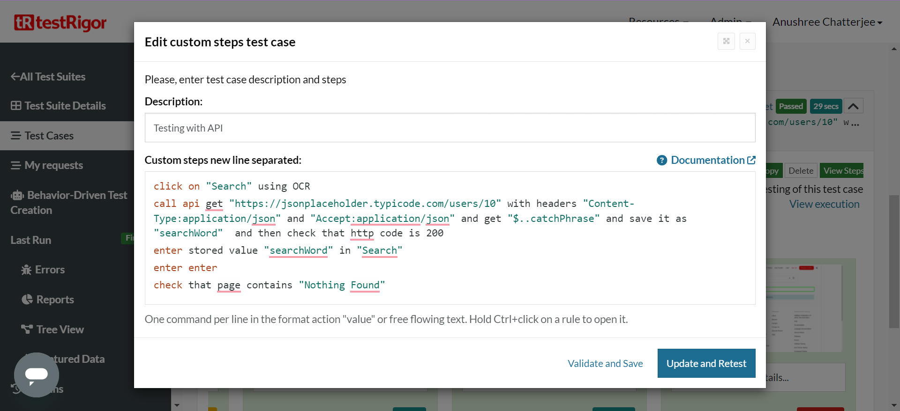
Task: Click Validate and Save link
Action: tap(605, 363)
